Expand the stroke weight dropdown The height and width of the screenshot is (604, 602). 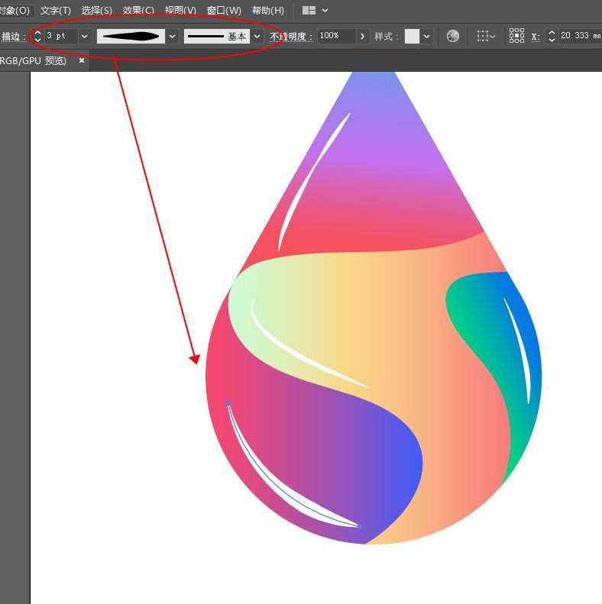tap(84, 36)
